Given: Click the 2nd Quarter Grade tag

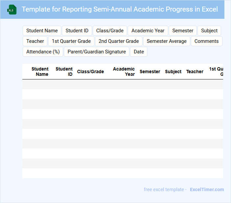Looking at the screenshot, I should pyautogui.click(x=119, y=41).
